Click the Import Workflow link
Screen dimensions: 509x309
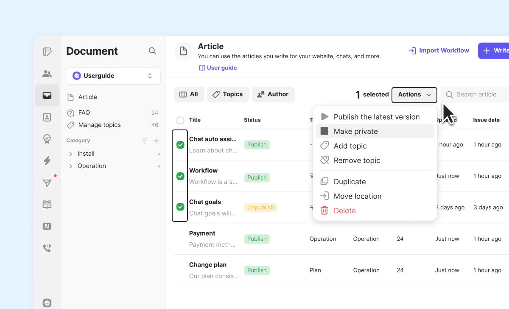439,51
